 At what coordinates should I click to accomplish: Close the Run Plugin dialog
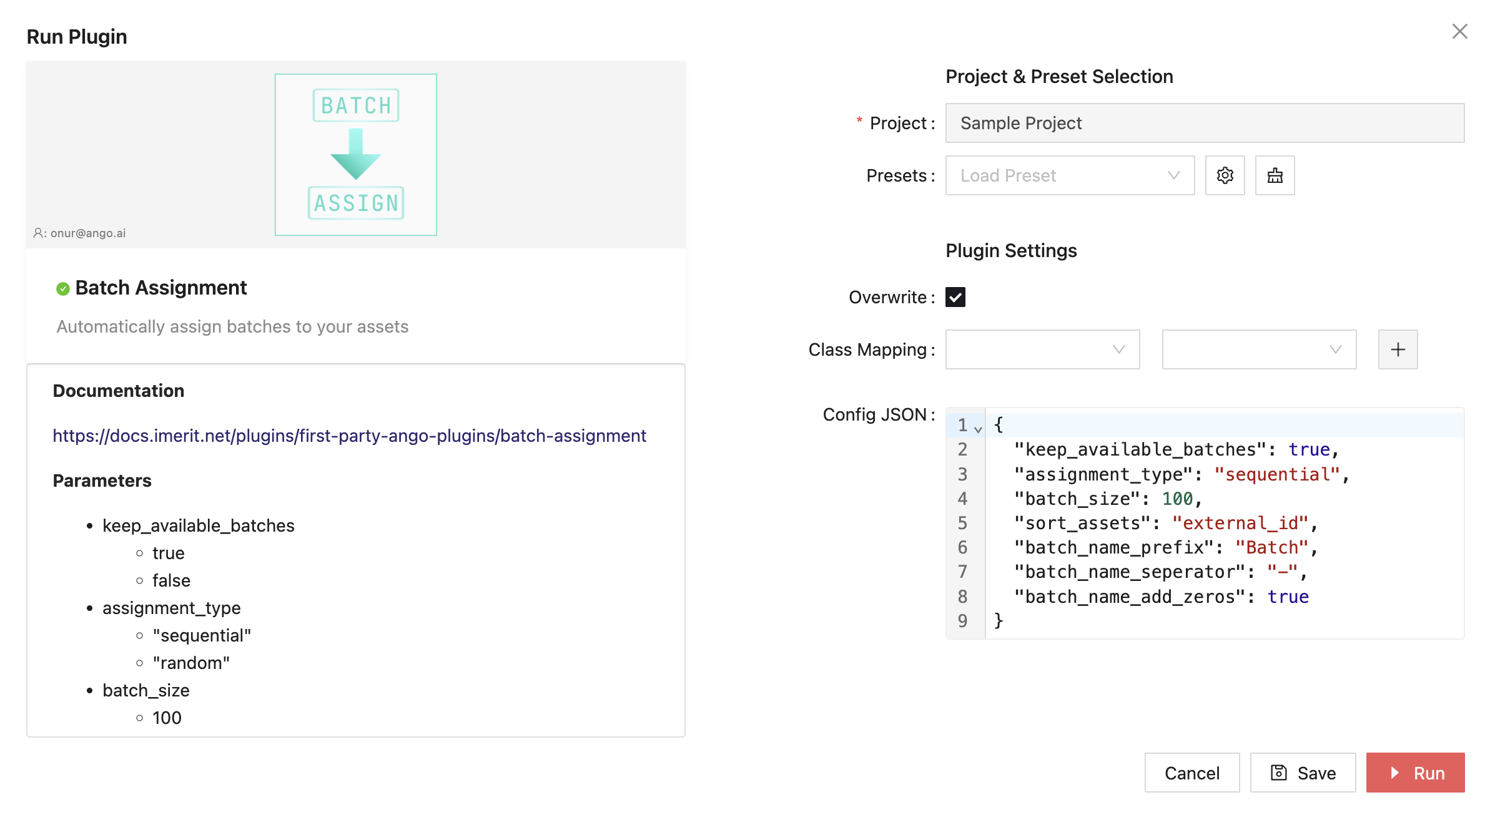1459,31
